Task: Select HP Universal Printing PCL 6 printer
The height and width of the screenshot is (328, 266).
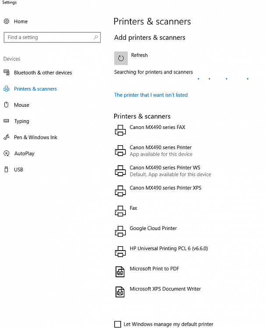Action: pos(168,248)
